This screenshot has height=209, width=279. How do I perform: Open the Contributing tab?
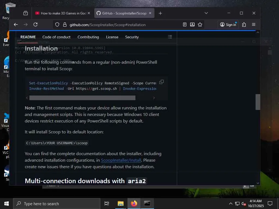pos(88,37)
